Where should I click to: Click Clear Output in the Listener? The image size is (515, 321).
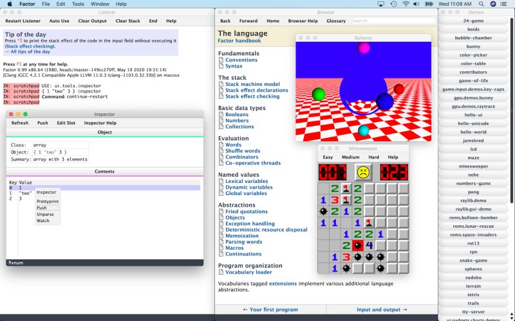pos(92,21)
